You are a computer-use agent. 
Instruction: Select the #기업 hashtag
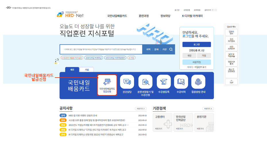tap(131, 58)
